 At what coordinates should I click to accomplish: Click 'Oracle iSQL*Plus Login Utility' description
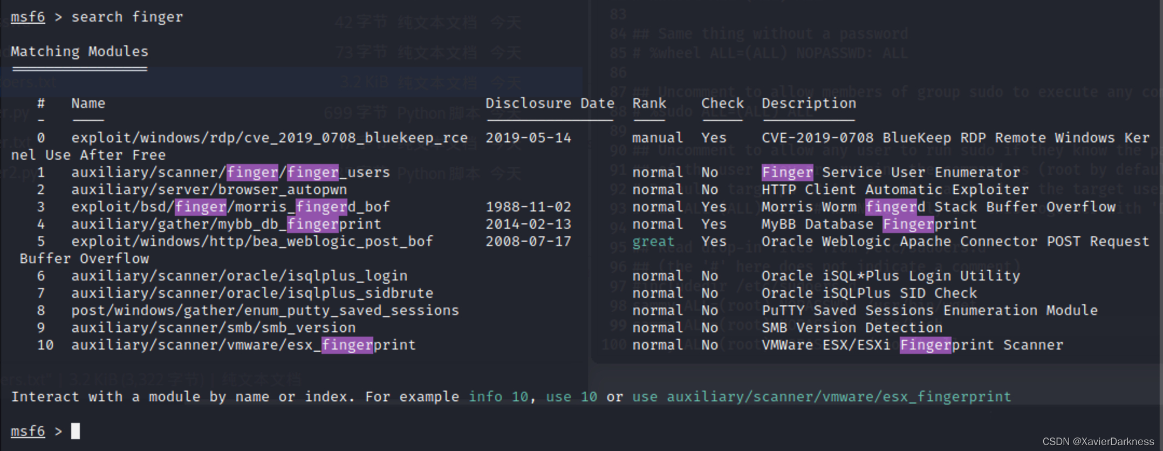click(891, 276)
